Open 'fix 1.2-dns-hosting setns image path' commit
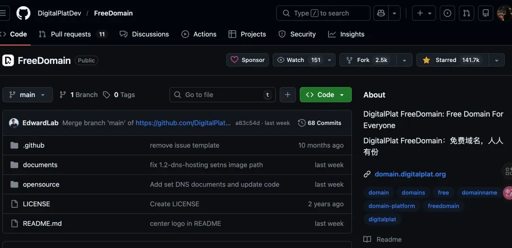 (206, 165)
